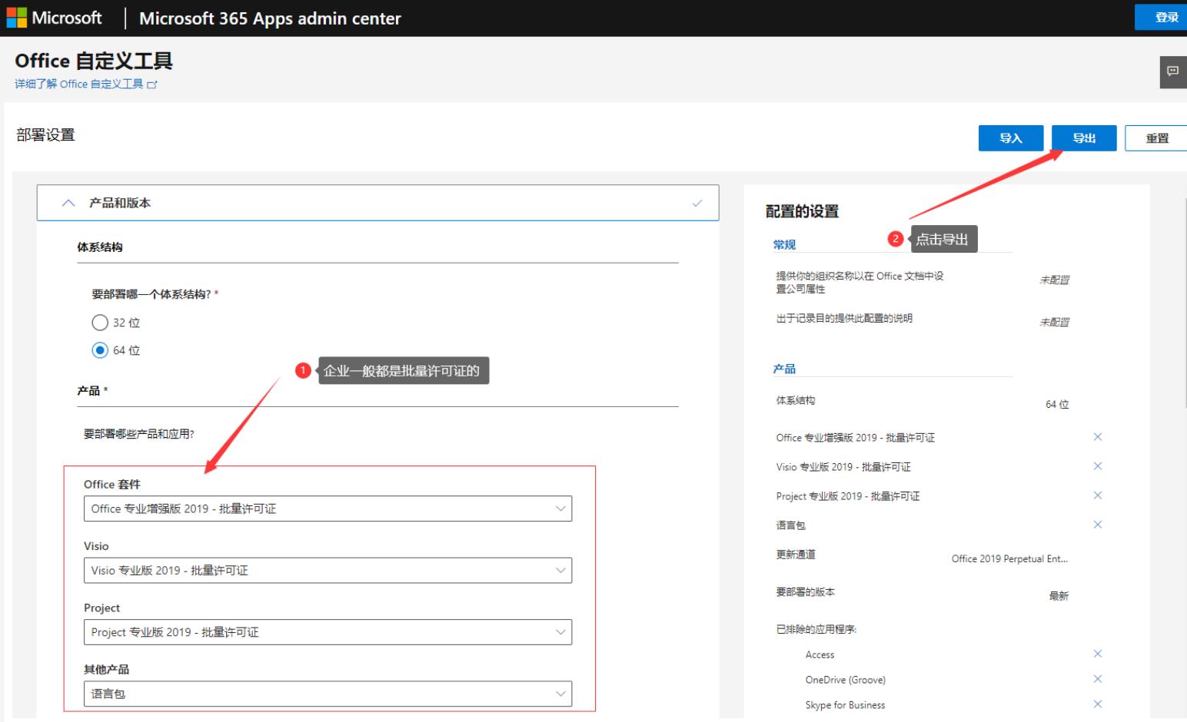Remove 语言包 from configured settings
This screenshot has width=1187, height=722.
(x=1097, y=525)
